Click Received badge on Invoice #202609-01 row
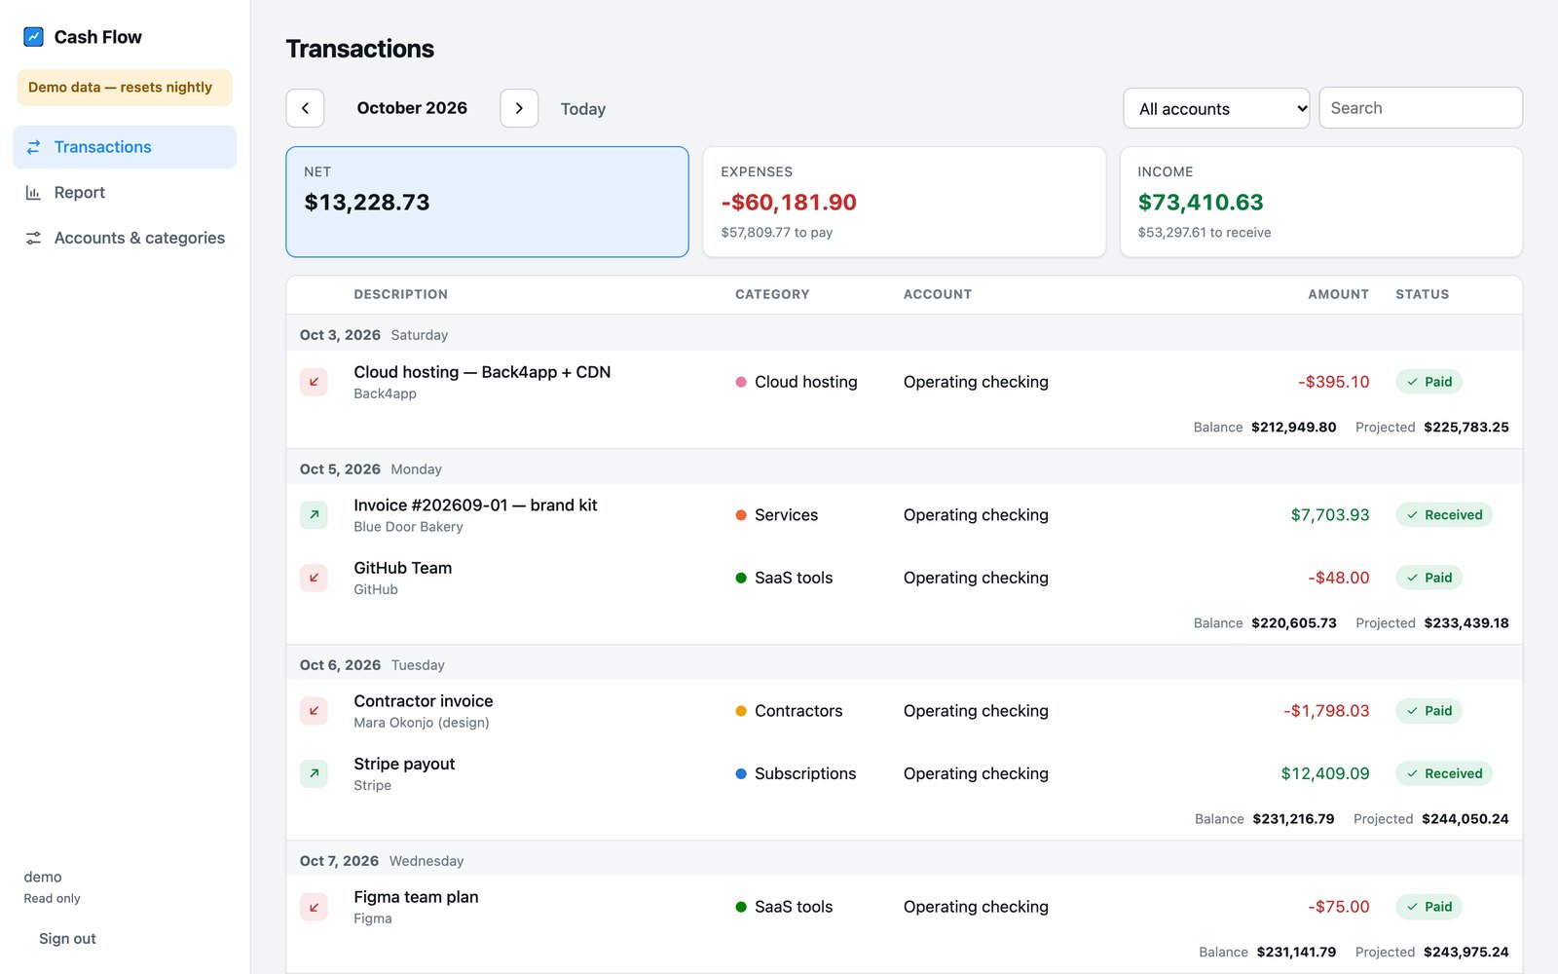Screen dimensions: 1558x974 pyautogui.click(x=1444, y=515)
